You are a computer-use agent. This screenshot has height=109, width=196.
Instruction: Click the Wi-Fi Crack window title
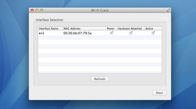pos(100,10)
